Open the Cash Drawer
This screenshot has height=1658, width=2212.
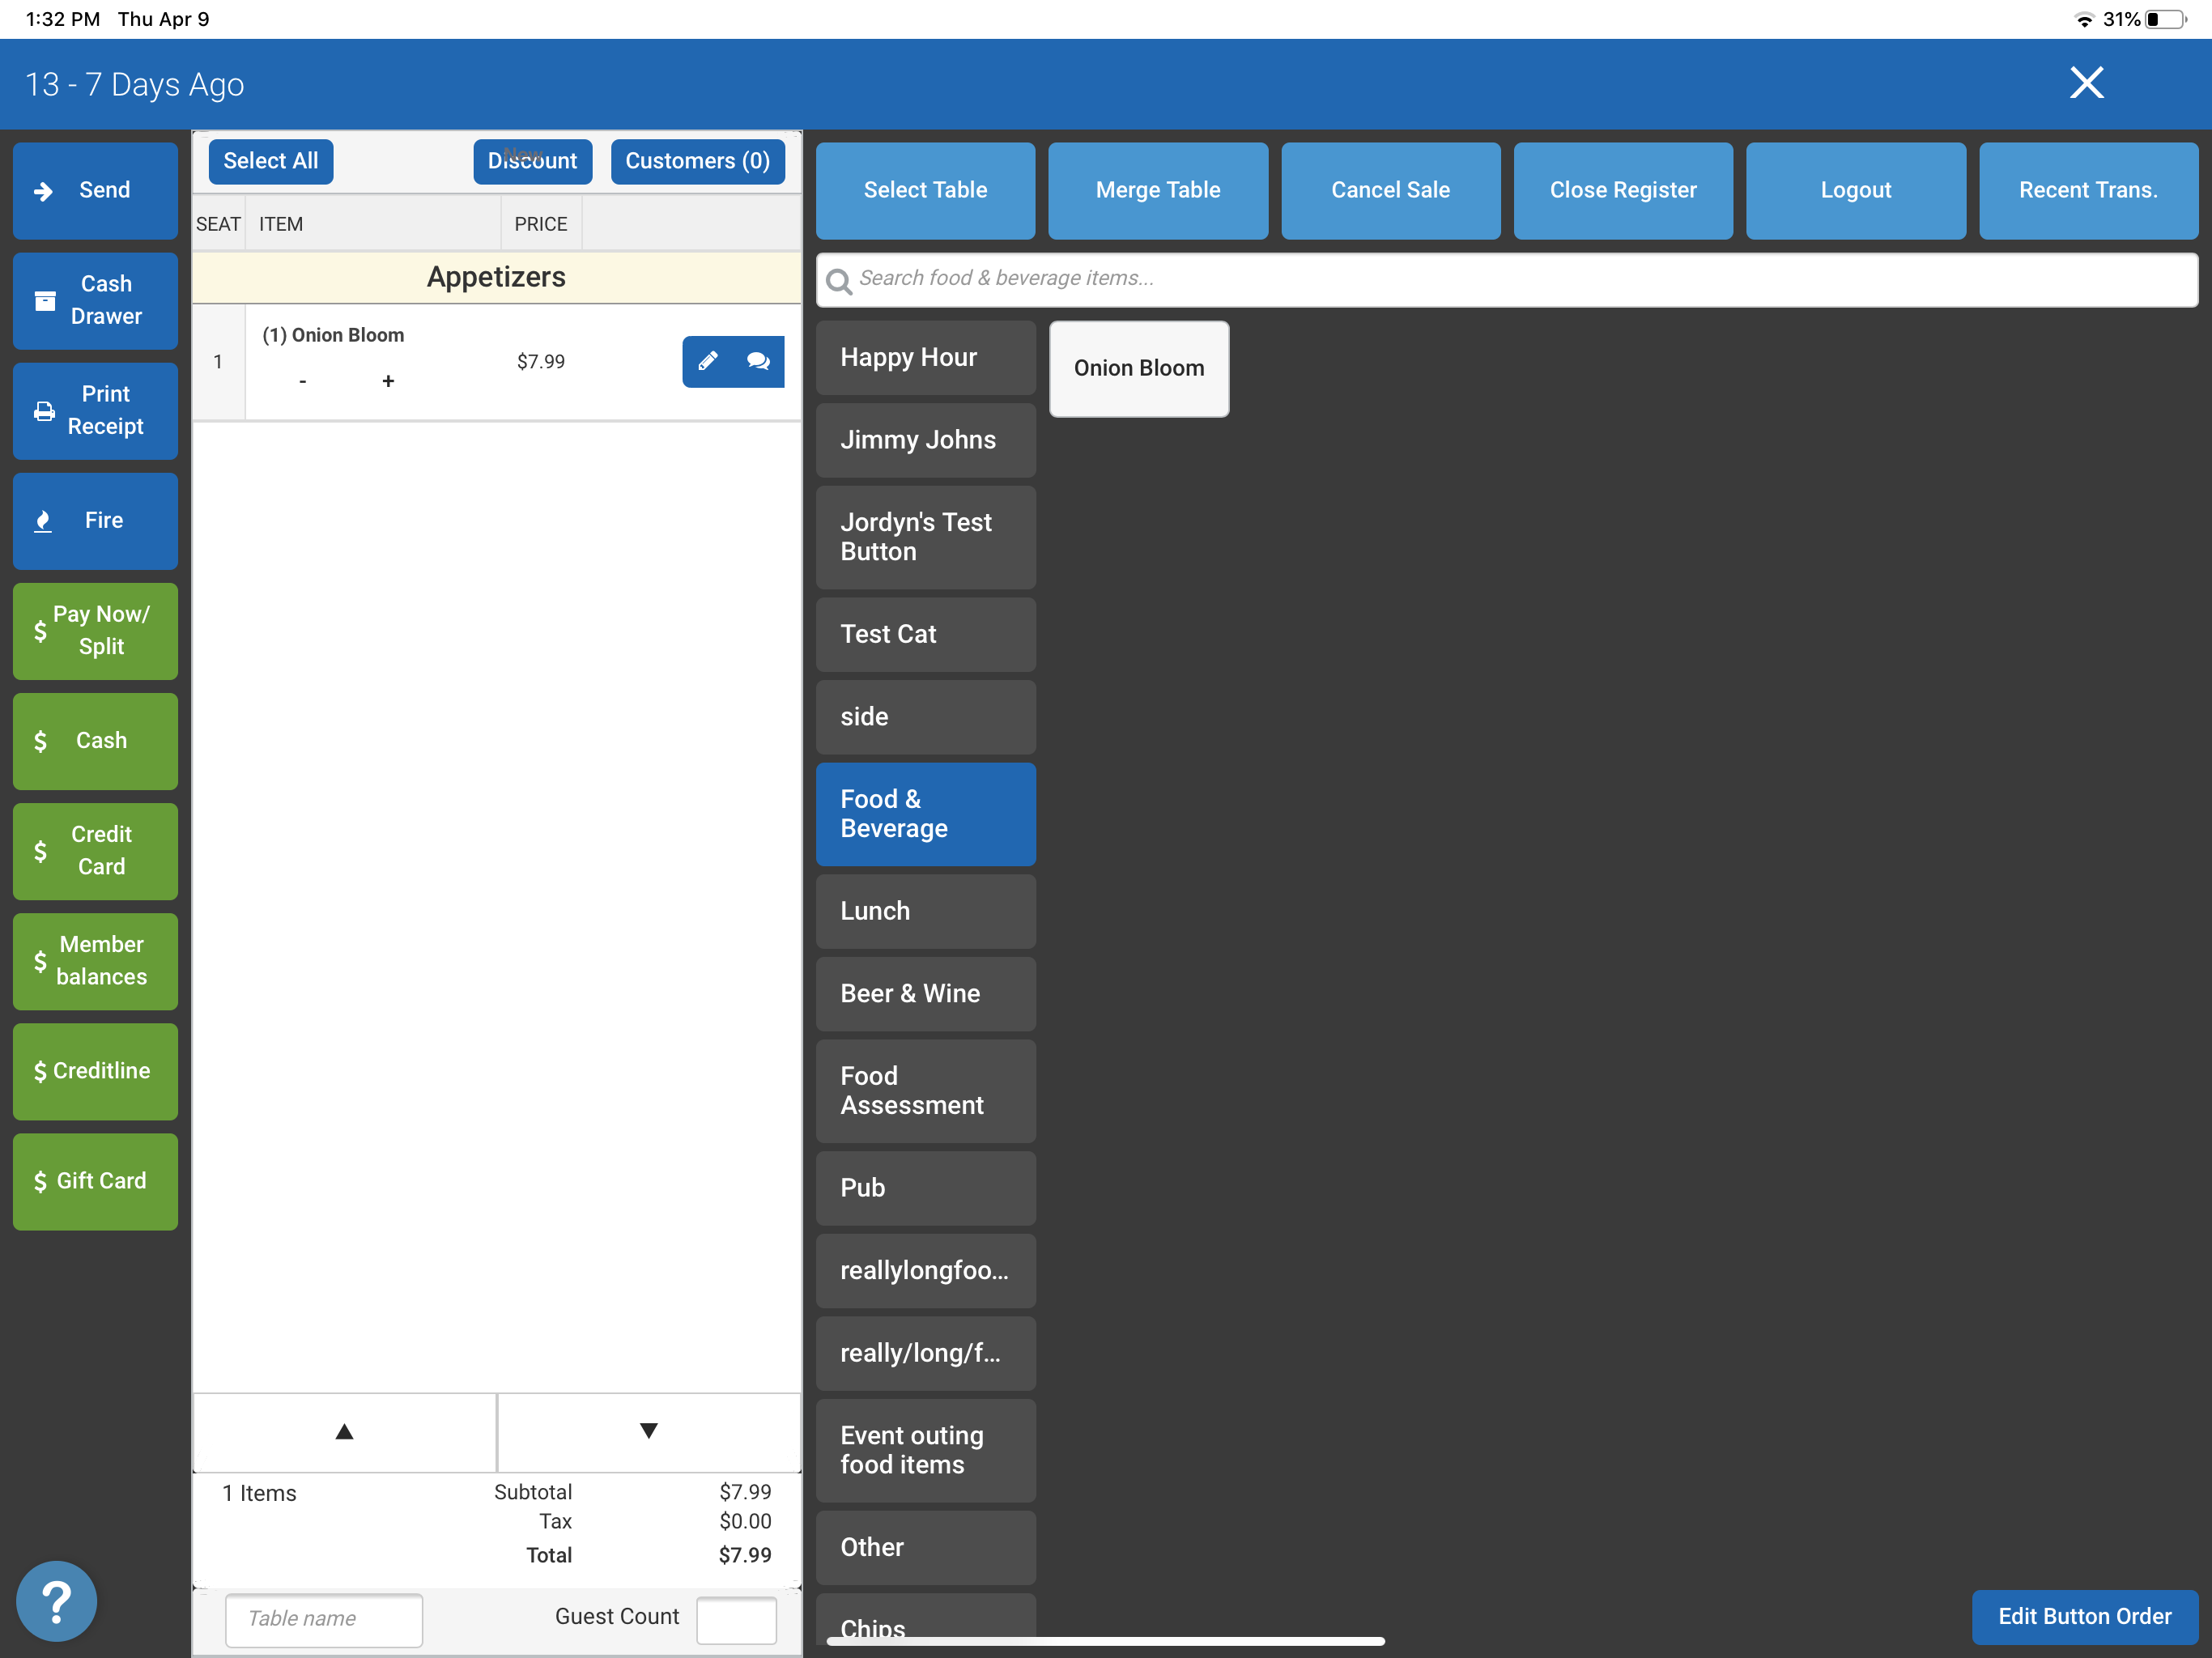(x=95, y=300)
